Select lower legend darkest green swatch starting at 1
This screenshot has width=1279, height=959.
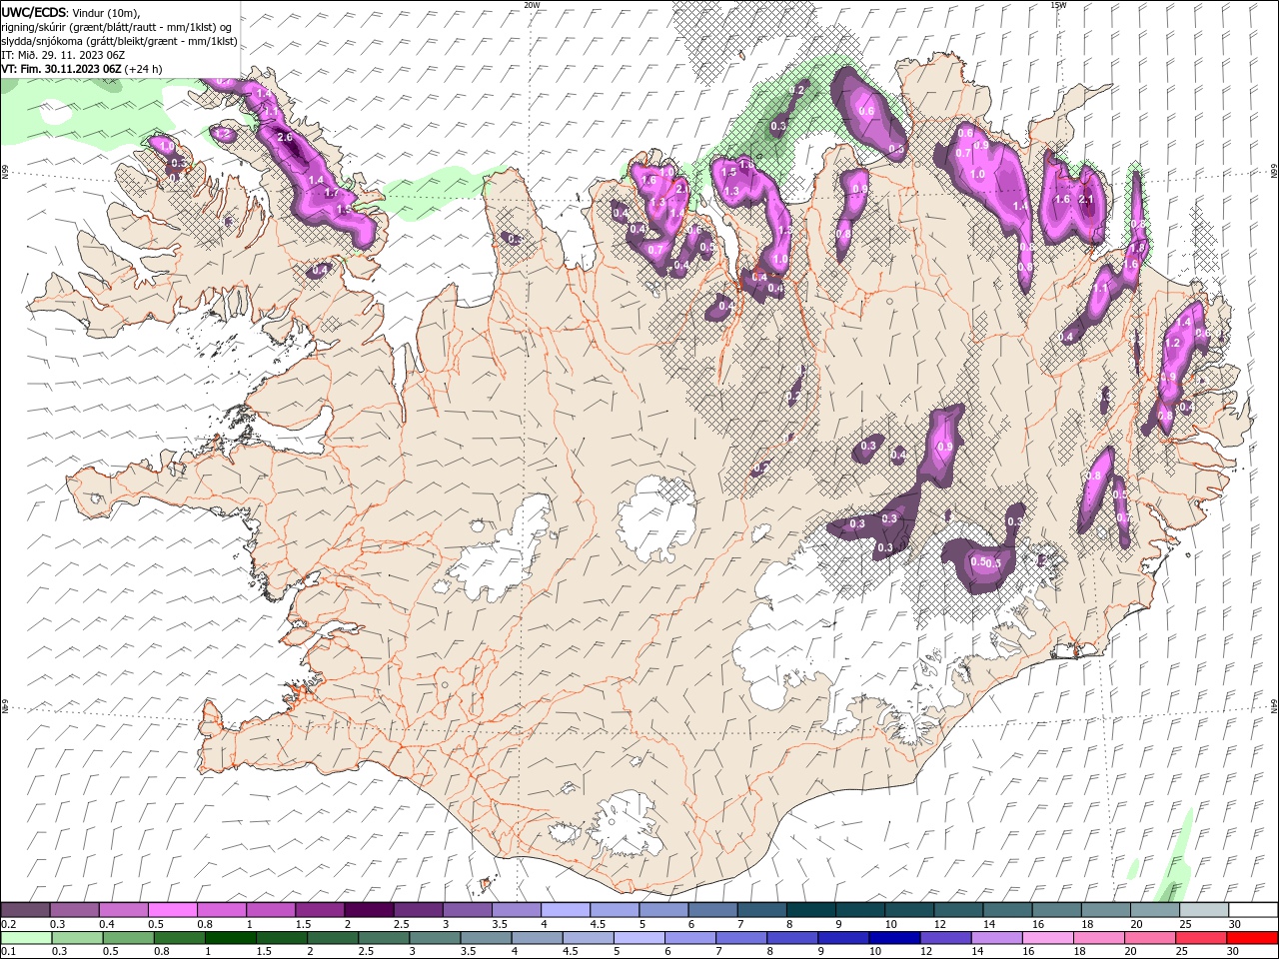click(x=230, y=938)
